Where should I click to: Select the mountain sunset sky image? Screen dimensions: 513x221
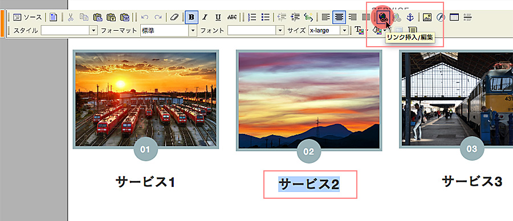pyautogui.click(x=309, y=100)
